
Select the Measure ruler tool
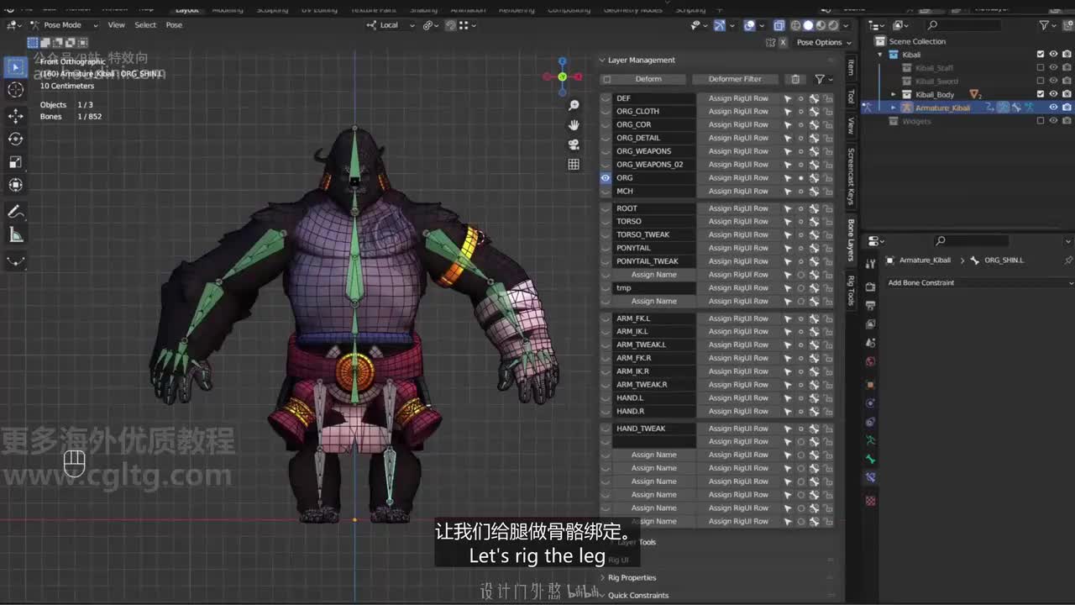click(x=16, y=235)
